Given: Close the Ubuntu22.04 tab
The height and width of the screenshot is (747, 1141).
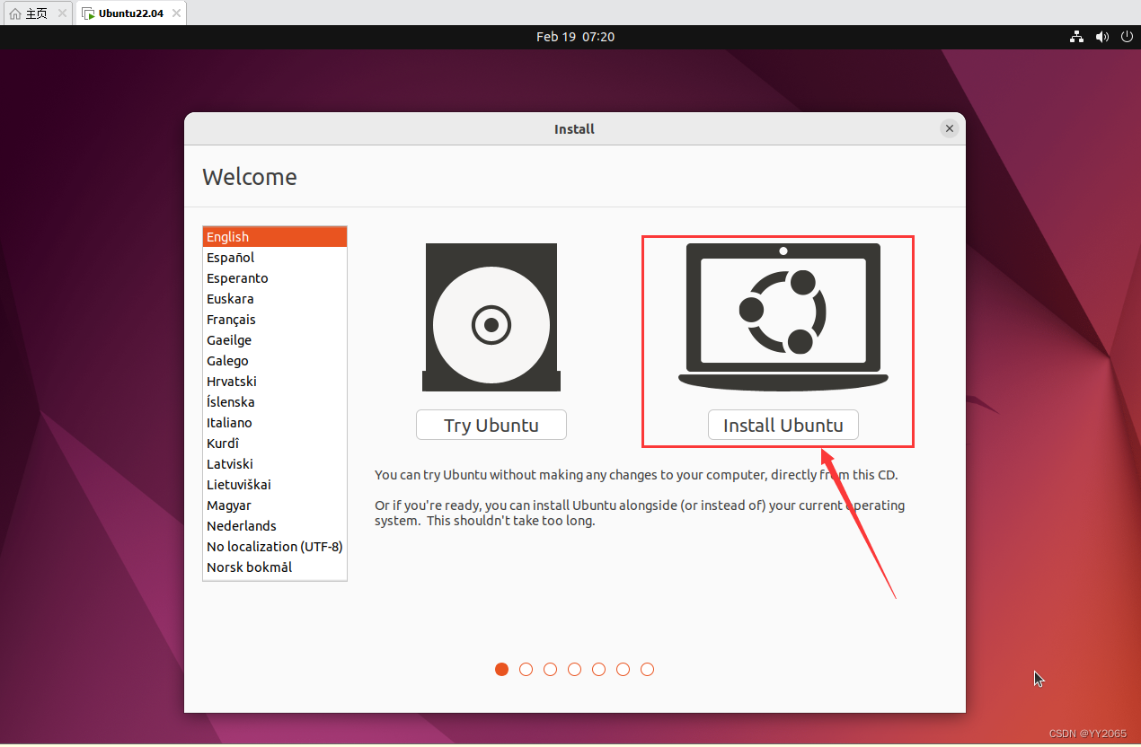Looking at the screenshot, I should click(176, 13).
